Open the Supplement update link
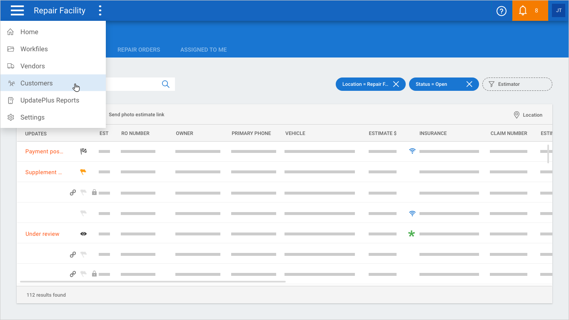 [44, 172]
